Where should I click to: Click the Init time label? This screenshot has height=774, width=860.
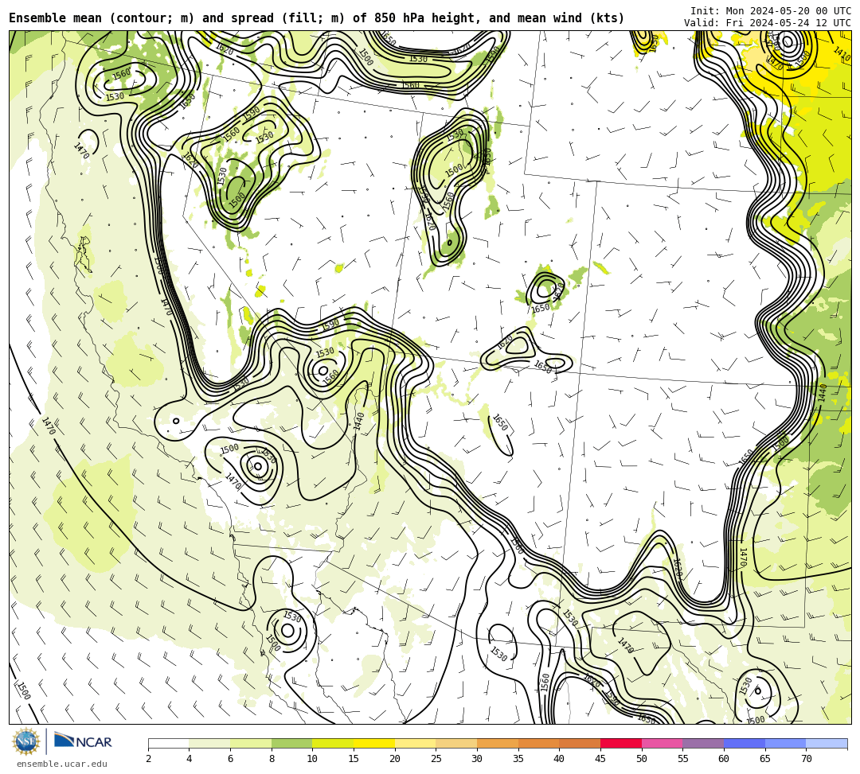coord(771,11)
